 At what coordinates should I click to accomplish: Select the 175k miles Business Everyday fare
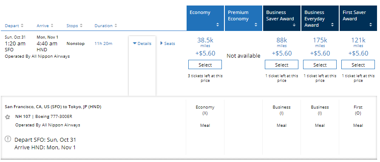[x=320, y=65]
